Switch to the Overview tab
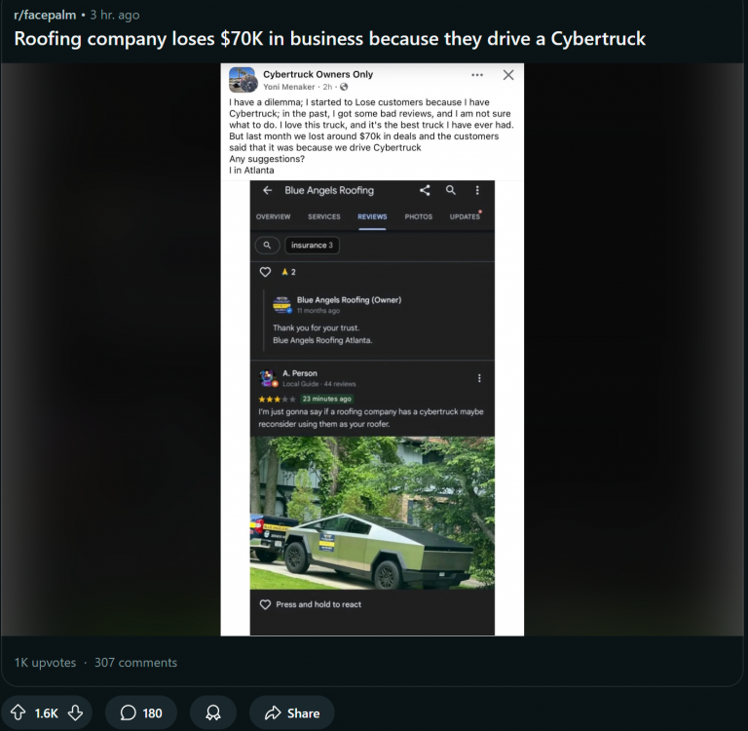 273,216
